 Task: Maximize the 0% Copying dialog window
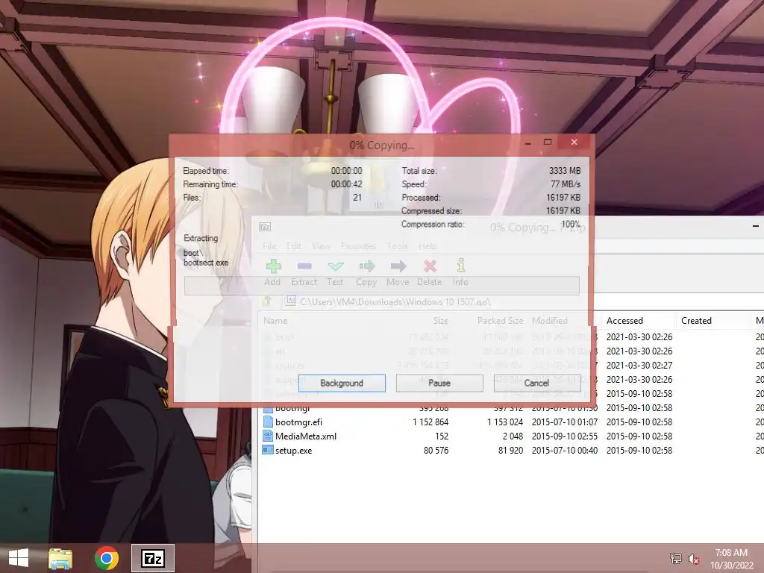(548, 143)
